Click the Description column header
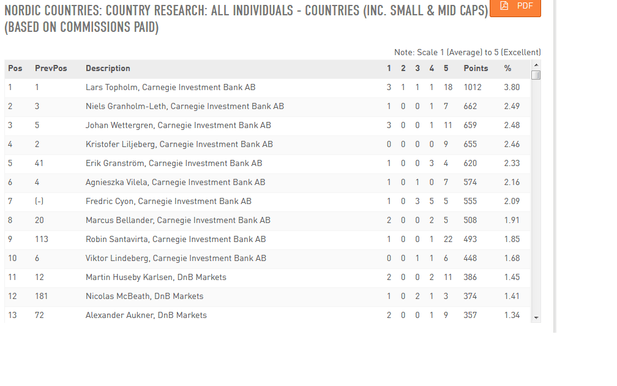This screenshot has width=617, height=386. tap(108, 69)
